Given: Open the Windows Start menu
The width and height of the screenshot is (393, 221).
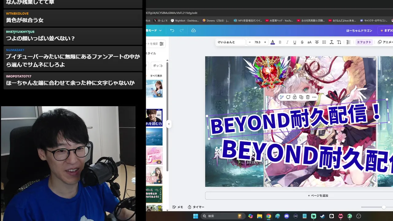Looking at the screenshot, I should [x=196, y=216].
